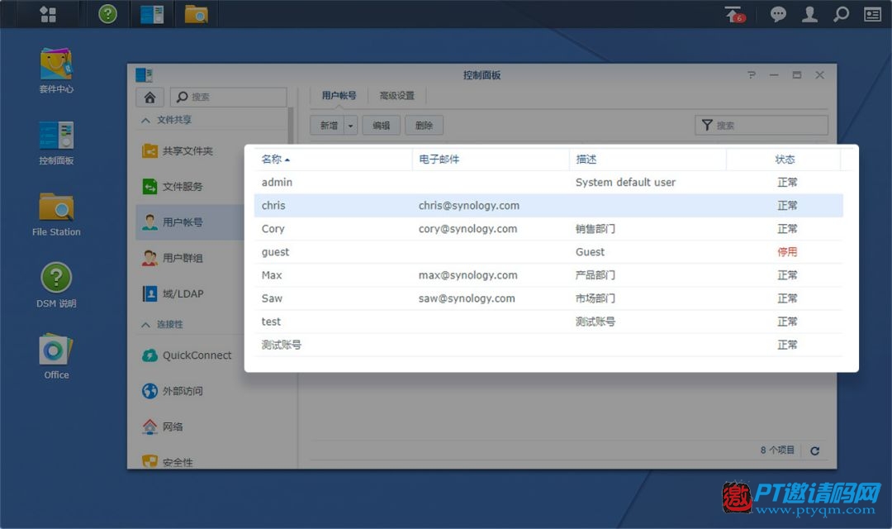Select the chris user row
The height and width of the screenshot is (529, 892).
[548, 206]
